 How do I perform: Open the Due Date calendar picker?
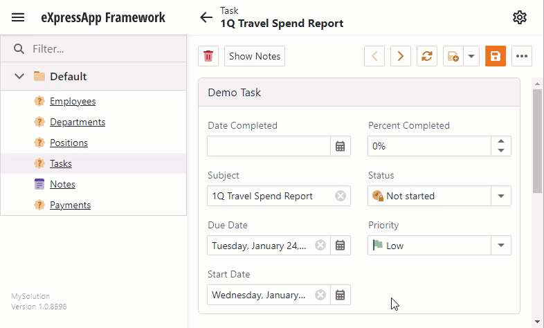coord(341,246)
